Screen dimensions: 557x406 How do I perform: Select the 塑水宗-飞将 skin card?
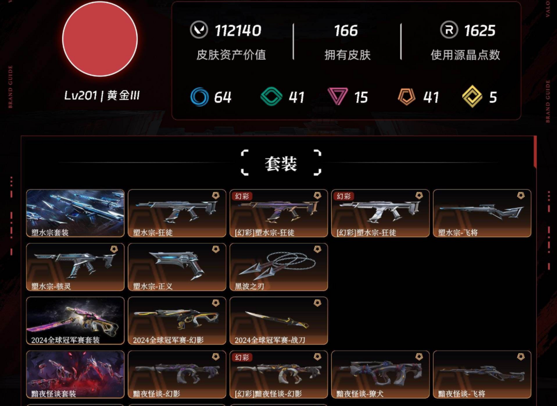[x=482, y=213]
